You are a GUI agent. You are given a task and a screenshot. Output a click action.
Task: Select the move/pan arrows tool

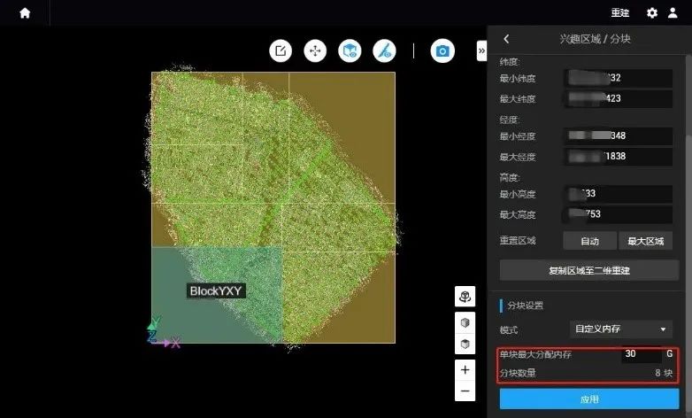pos(315,50)
